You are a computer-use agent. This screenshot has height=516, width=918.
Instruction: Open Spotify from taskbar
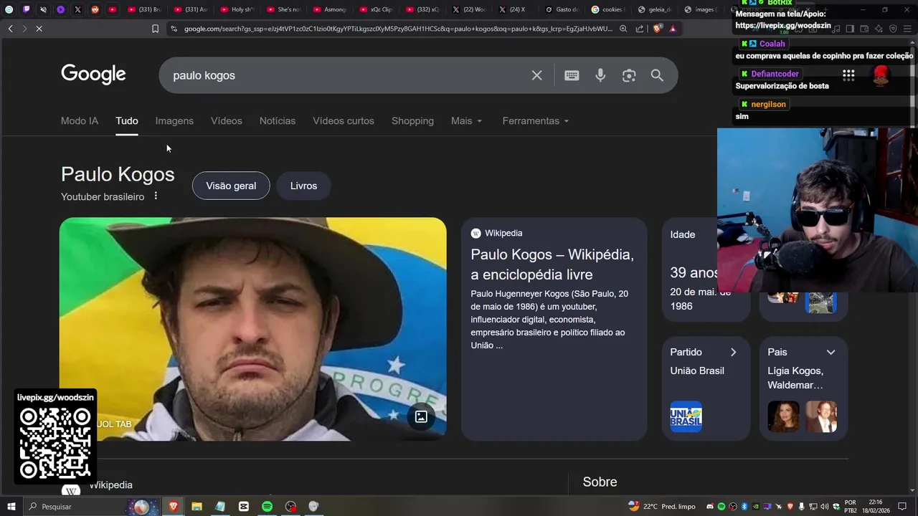point(267,507)
